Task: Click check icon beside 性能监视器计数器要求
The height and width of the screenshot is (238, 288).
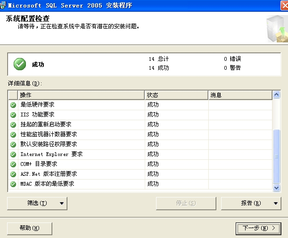Action: [13, 134]
